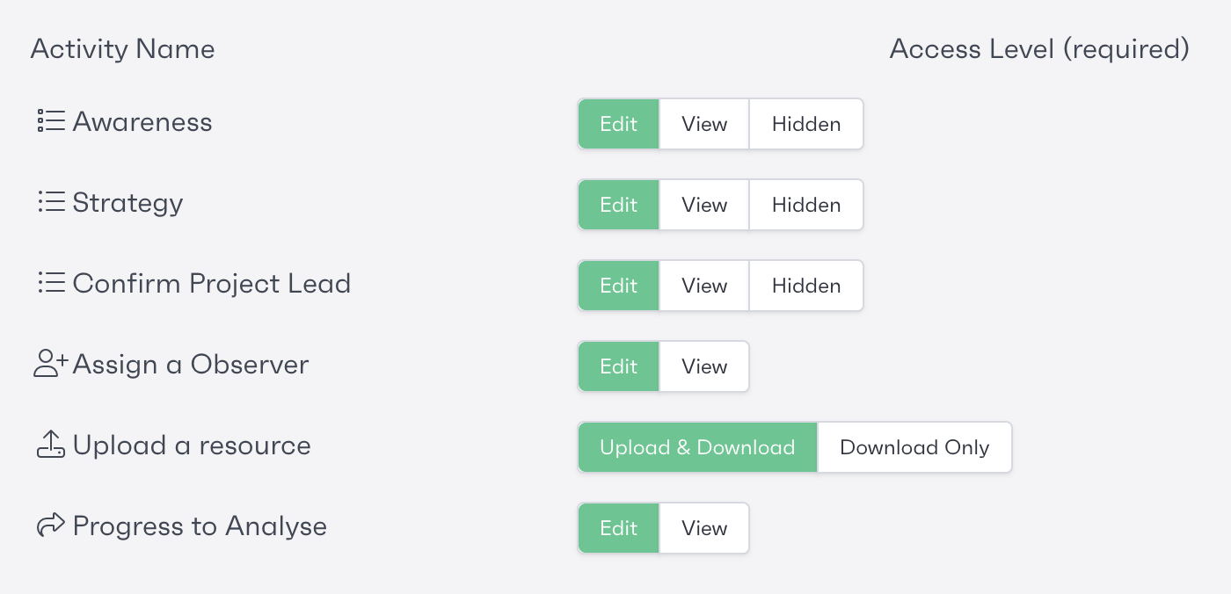Click the Assign a Observer person icon

(x=50, y=365)
